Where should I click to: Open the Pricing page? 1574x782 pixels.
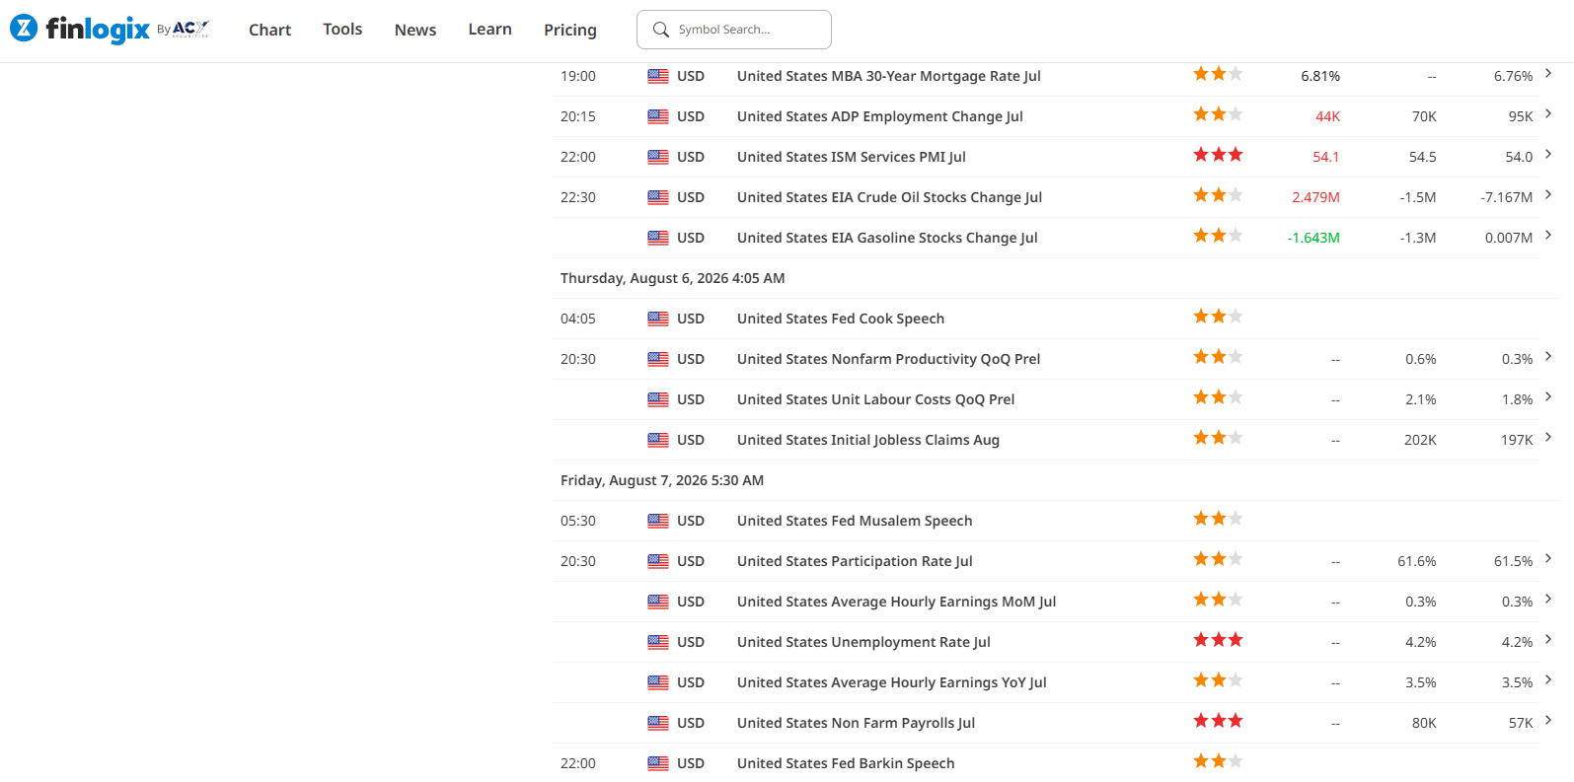570,30
